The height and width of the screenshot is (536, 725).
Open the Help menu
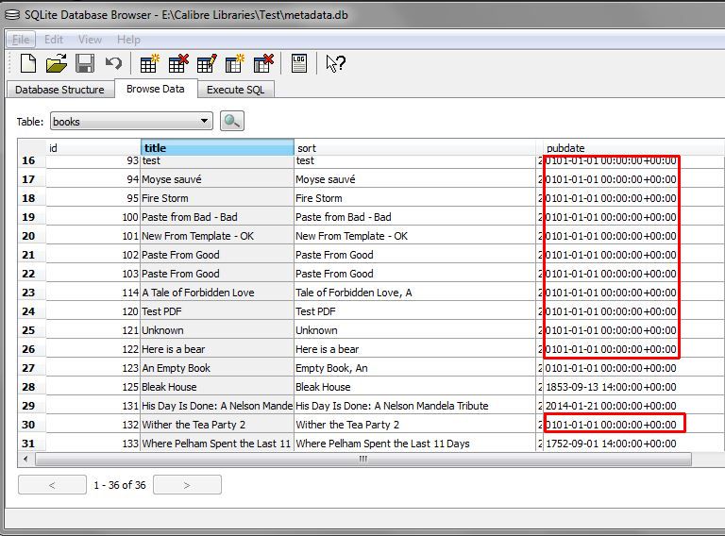pyautogui.click(x=128, y=40)
